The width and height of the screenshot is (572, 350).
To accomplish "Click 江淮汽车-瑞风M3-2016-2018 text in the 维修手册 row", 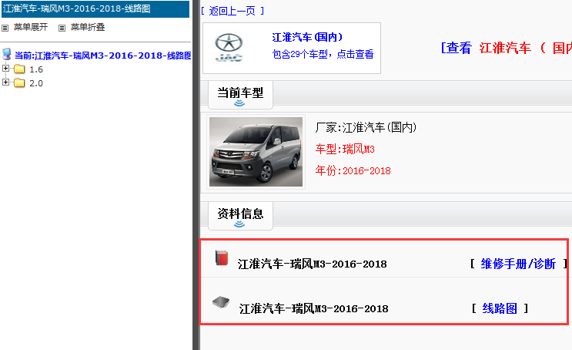I will click(313, 264).
